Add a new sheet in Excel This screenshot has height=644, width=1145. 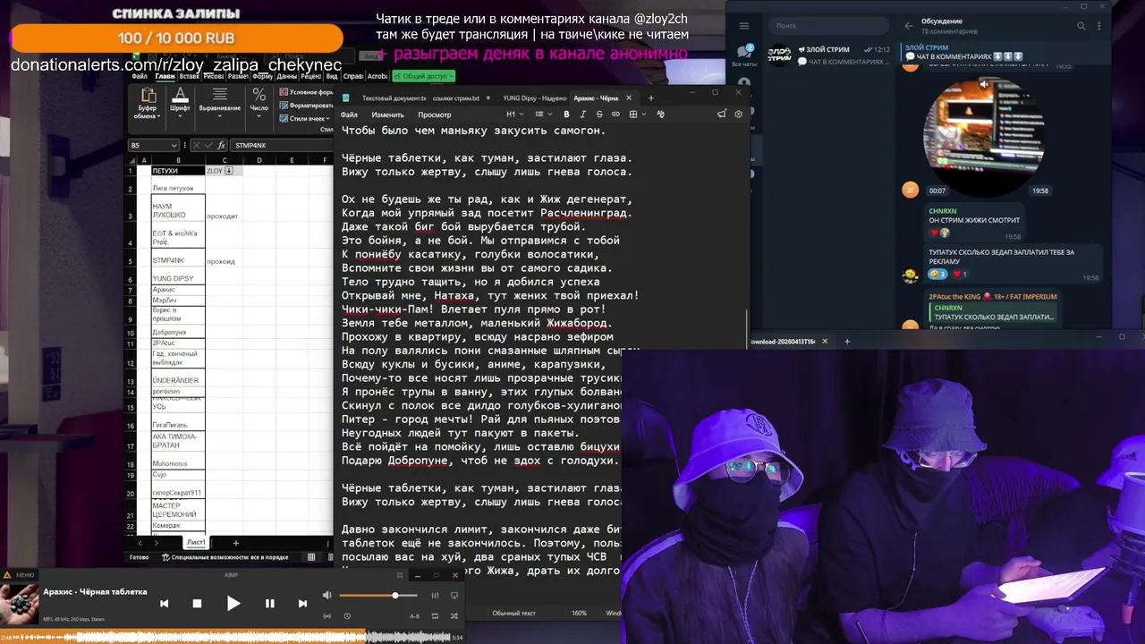pos(236,543)
